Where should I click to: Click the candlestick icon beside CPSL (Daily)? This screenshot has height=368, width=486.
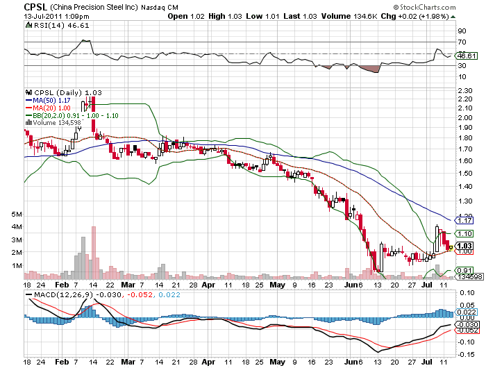pyautogui.click(x=29, y=92)
